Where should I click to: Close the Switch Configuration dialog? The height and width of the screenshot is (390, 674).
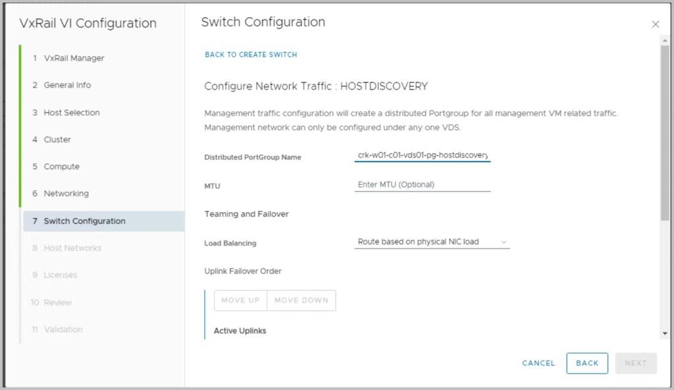[x=655, y=24]
